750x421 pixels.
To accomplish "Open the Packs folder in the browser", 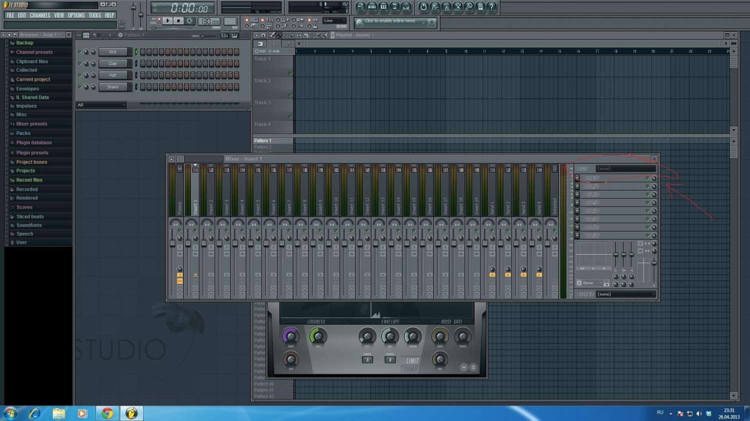I will click(23, 133).
